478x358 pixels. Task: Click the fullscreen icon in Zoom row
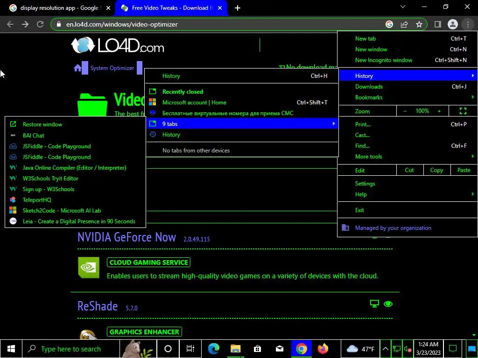pos(463,111)
